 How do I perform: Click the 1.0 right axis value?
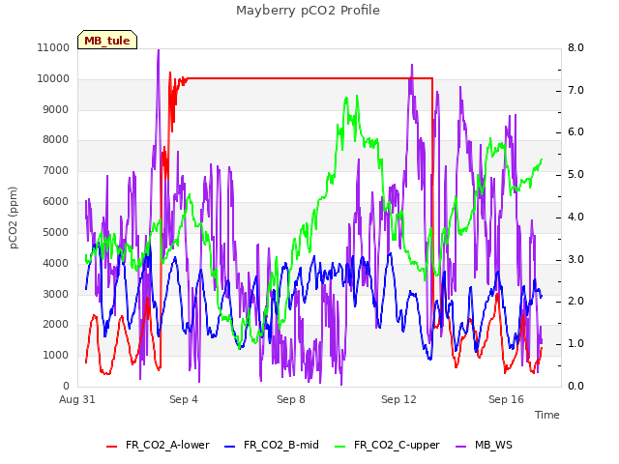[576, 344]
